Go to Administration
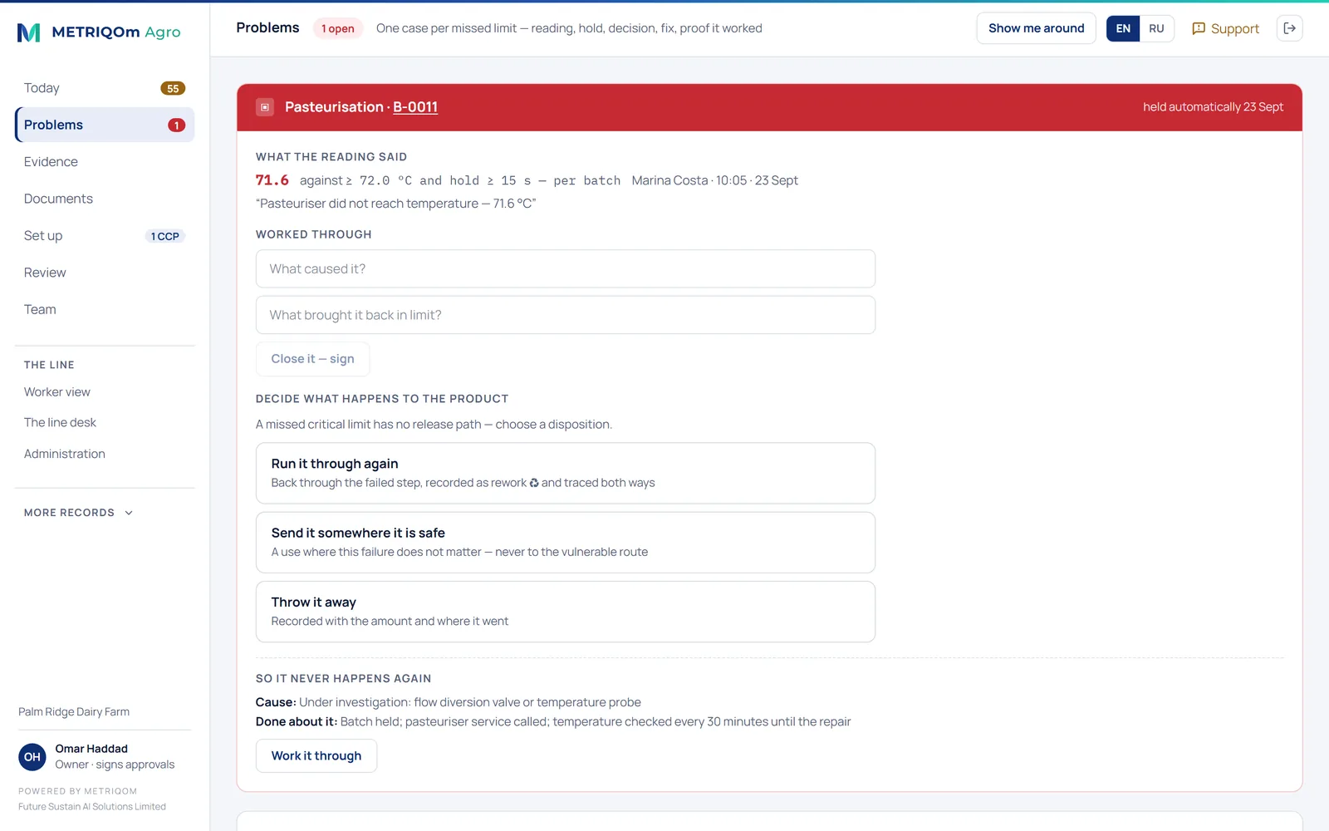The height and width of the screenshot is (831, 1329). (105, 454)
